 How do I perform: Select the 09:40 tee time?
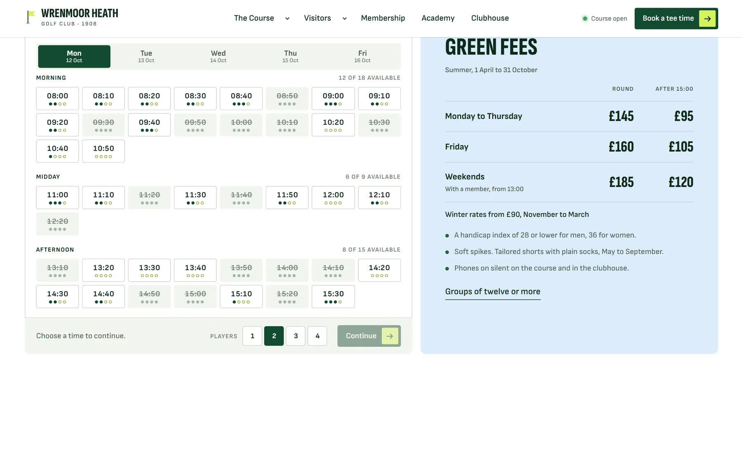pyautogui.click(x=149, y=125)
